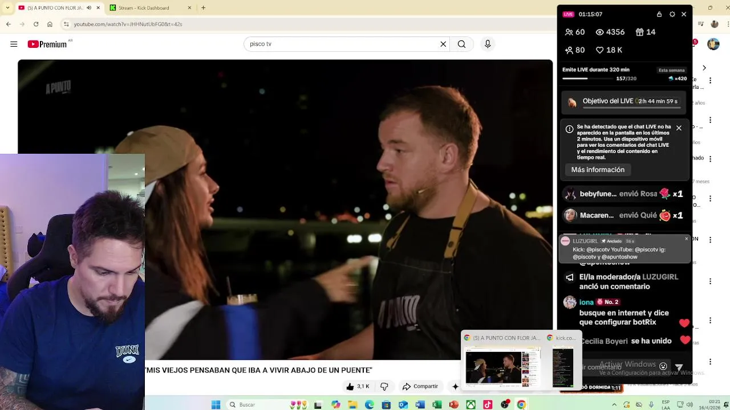730x410 pixels.
Task: Open Excel from the taskbar
Action: 437,404
